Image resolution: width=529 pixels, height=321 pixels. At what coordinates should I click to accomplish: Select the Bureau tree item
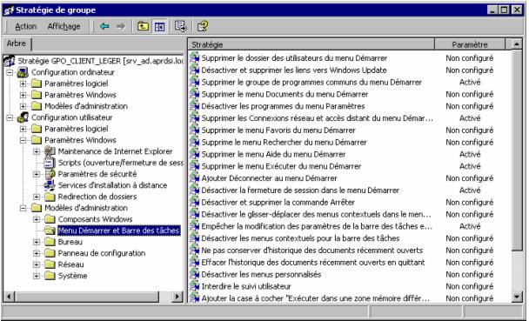coord(70,242)
